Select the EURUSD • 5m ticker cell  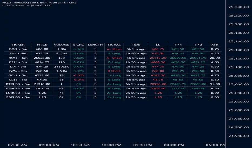[x=18, y=93]
